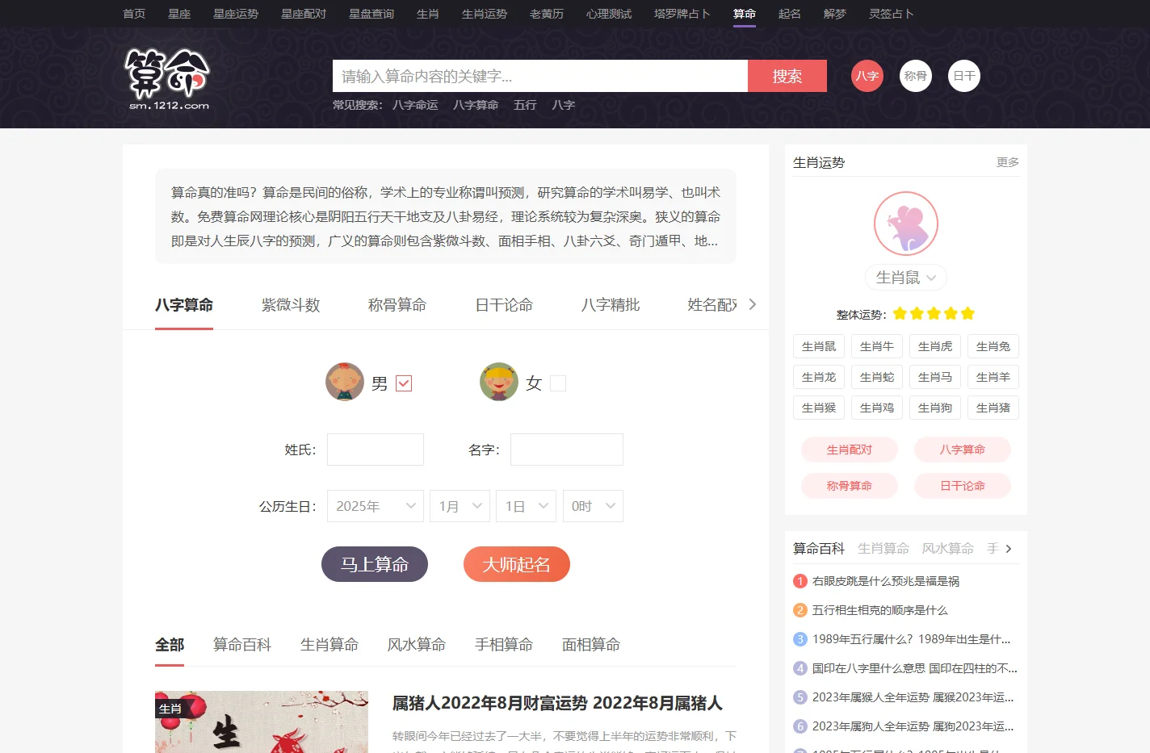Switch to the 日干论命 tab
The height and width of the screenshot is (753, 1150).
504,305
